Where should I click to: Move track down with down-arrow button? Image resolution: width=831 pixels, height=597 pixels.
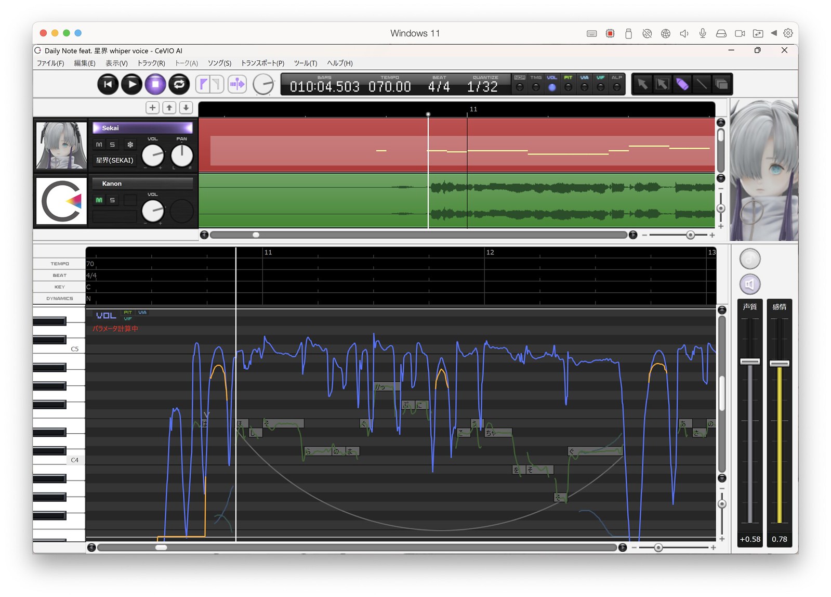click(x=186, y=108)
